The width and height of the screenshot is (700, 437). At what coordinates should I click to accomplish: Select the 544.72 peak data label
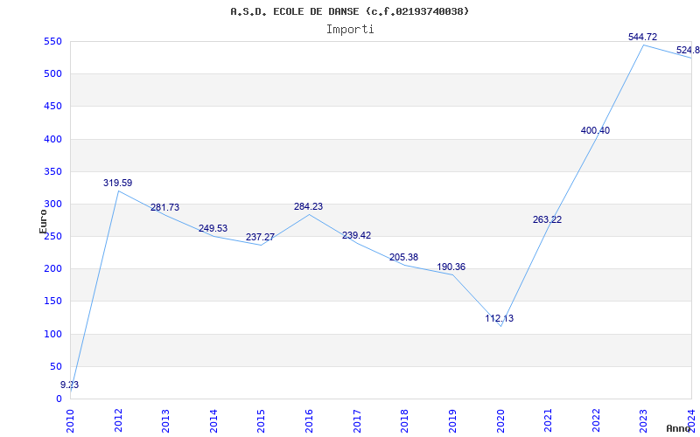(x=642, y=37)
